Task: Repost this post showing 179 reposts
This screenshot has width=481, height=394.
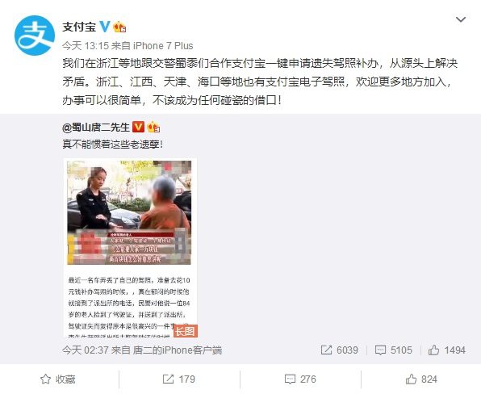Action: click(179, 379)
